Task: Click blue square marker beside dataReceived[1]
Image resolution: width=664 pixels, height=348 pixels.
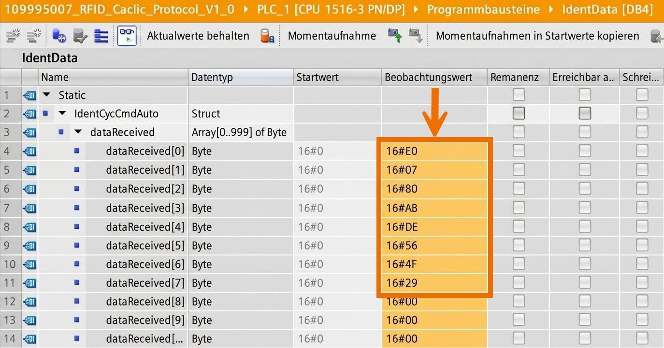Action: tap(76, 170)
